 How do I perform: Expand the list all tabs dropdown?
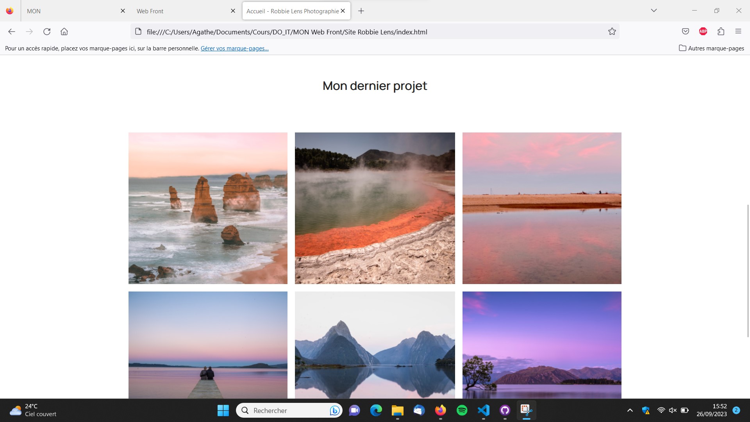point(654,11)
